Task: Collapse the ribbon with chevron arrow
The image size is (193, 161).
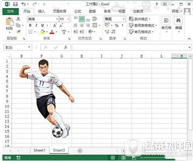Action: point(189,39)
